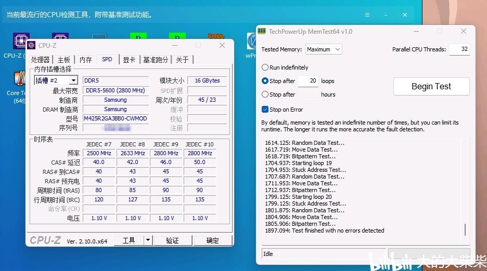This screenshot has width=487, height=271.
Task: Click the DDR5 memory type field
Action: pyautogui.click(x=116, y=80)
